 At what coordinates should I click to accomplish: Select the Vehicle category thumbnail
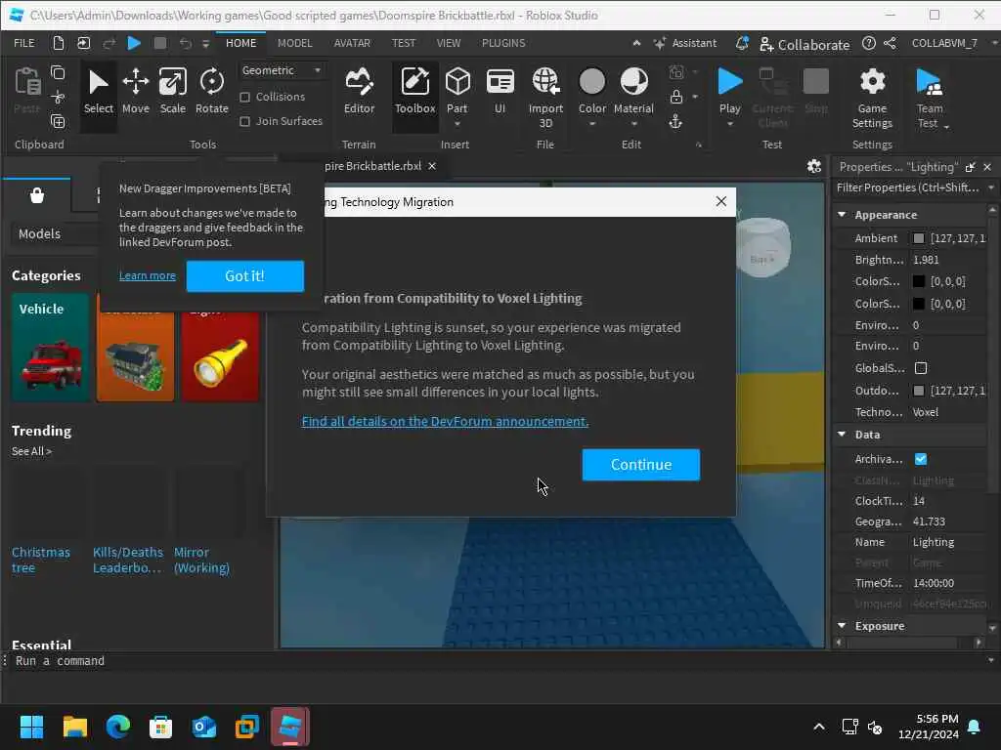51,348
